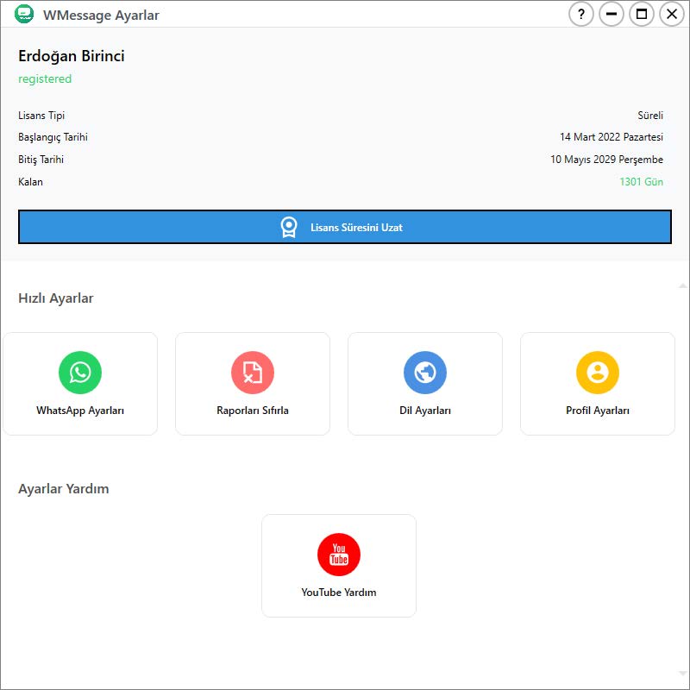Screen dimensions: 690x690
Task: Extend the license via Lisans Süresini Uzat
Action: click(x=356, y=228)
